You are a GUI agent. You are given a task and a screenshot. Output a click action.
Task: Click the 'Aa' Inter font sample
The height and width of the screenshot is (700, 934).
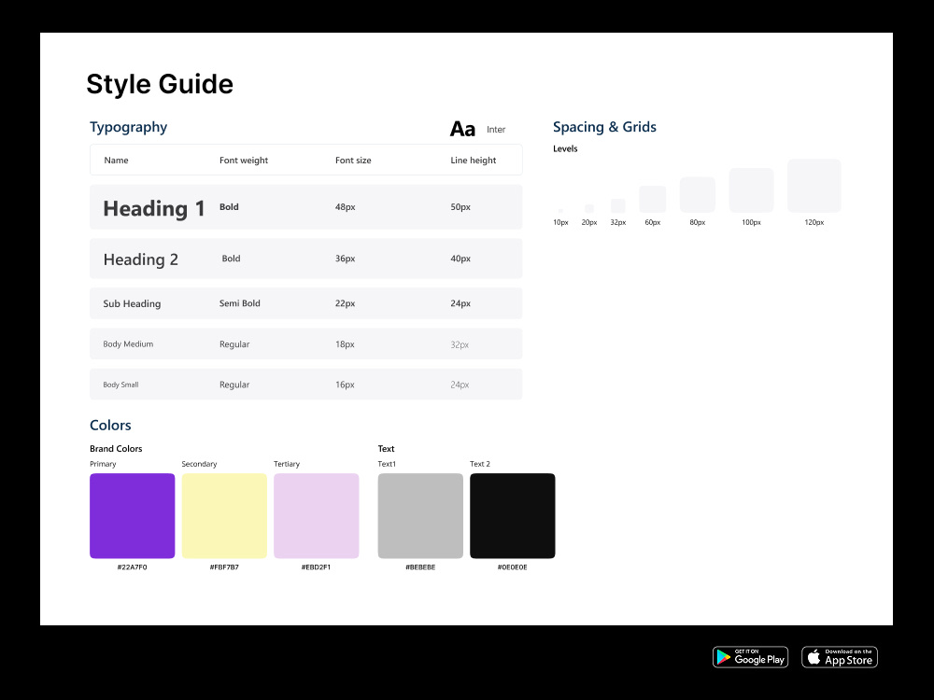point(462,129)
